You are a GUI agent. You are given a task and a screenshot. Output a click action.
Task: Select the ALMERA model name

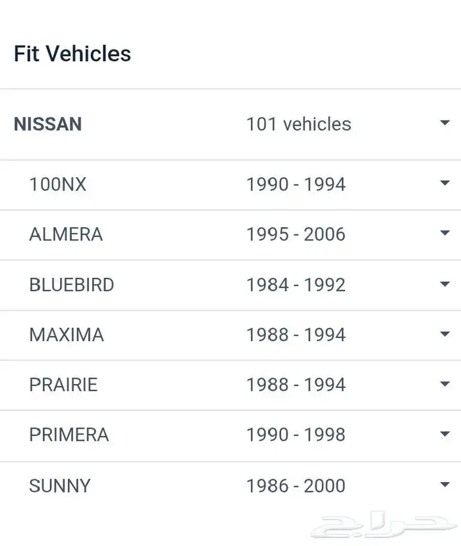[66, 234]
